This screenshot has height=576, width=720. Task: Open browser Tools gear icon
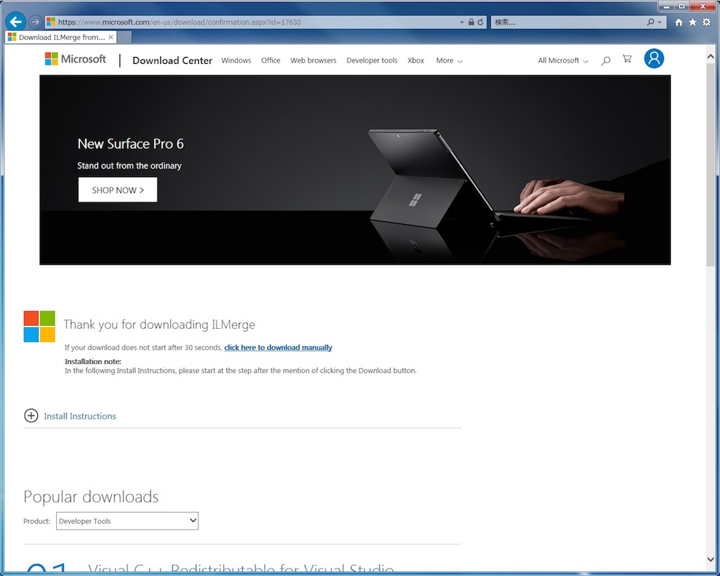[706, 22]
